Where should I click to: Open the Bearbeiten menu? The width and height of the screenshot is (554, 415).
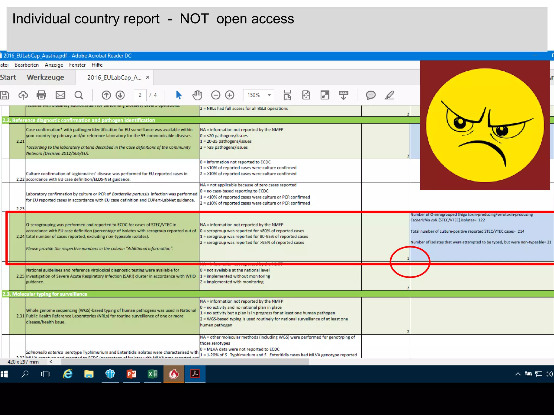[27, 65]
